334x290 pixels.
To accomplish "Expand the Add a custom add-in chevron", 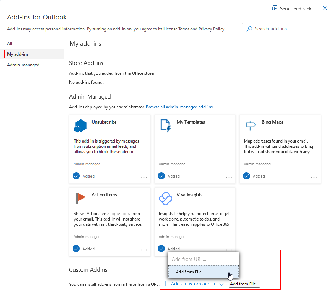I will tap(222, 284).
